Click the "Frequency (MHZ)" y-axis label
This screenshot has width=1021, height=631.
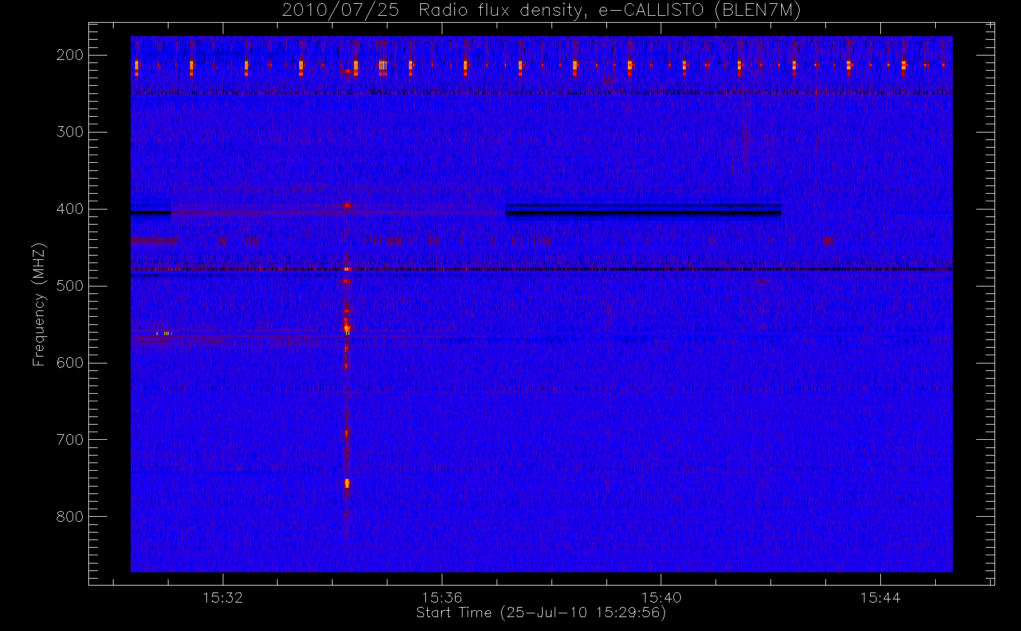click(39, 304)
